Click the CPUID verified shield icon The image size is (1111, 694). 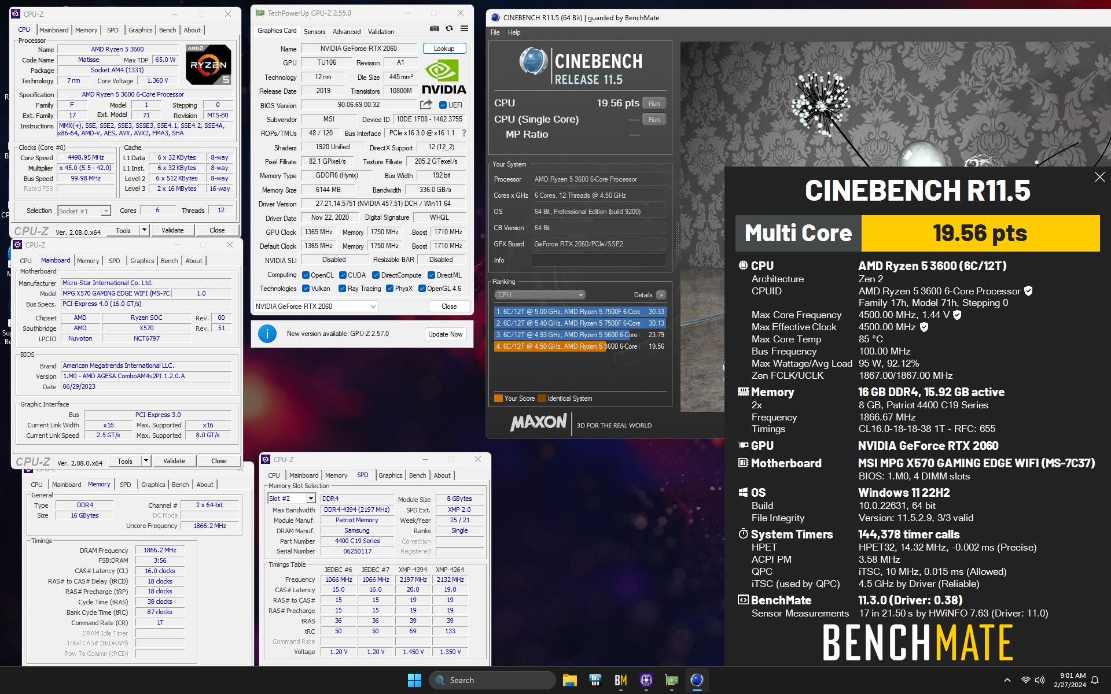click(x=1028, y=291)
